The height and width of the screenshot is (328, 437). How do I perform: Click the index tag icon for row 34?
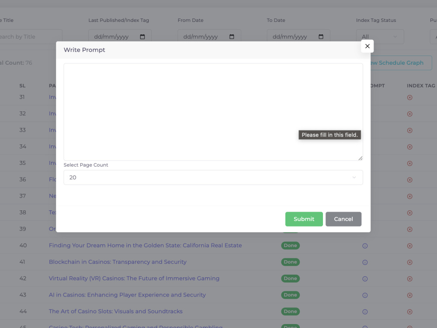tap(410, 147)
